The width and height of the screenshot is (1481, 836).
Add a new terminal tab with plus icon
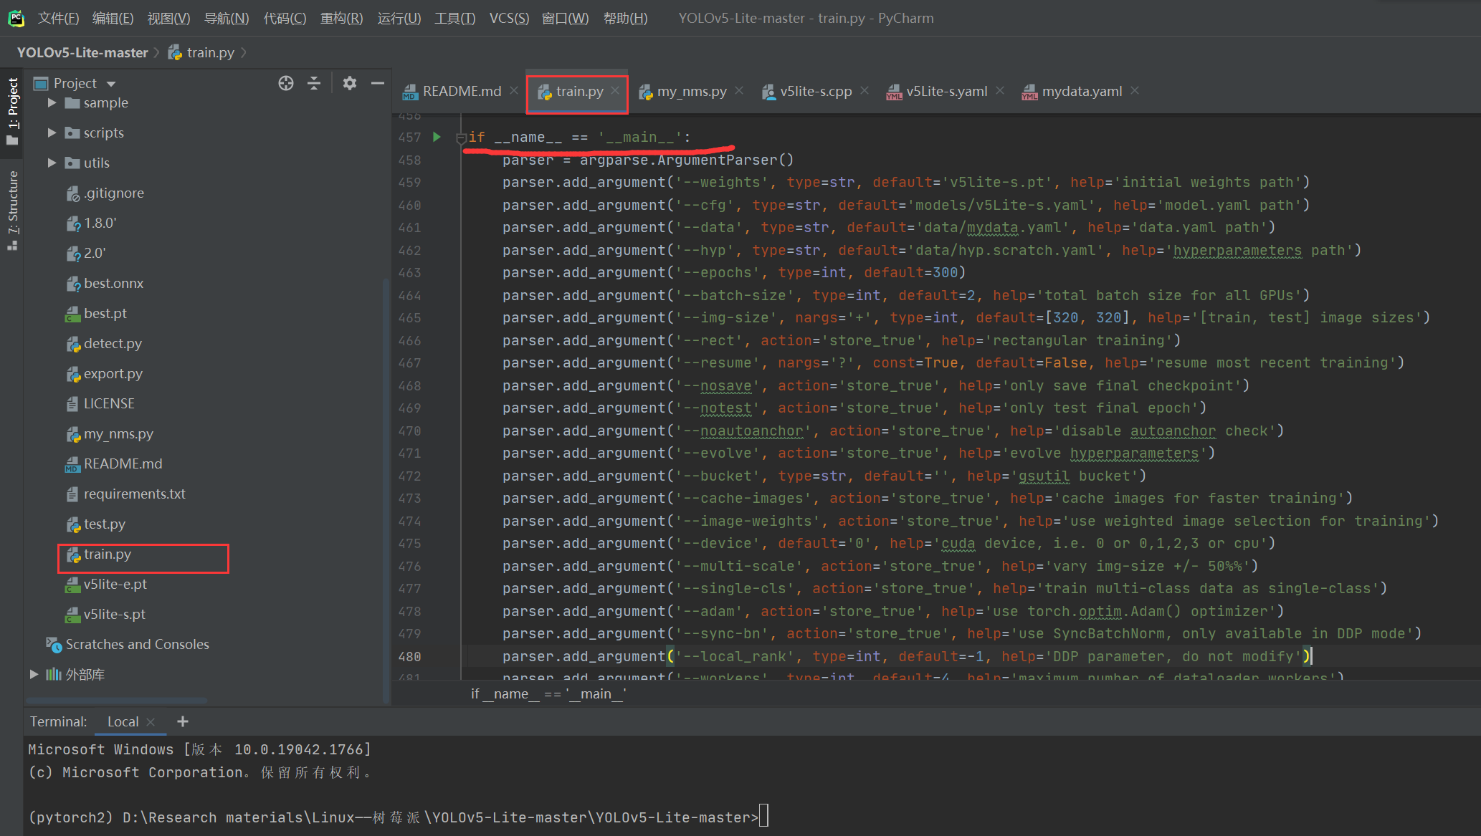tap(183, 721)
